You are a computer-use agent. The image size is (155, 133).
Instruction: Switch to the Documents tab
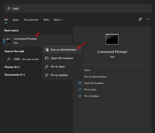click(x=31, y=20)
